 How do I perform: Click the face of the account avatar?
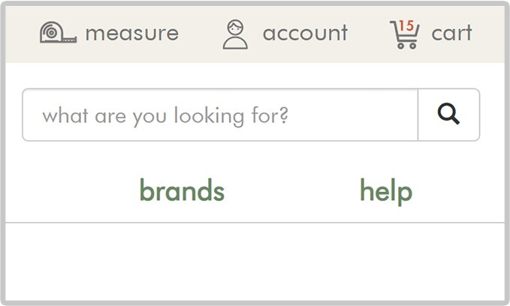coord(235,28)
